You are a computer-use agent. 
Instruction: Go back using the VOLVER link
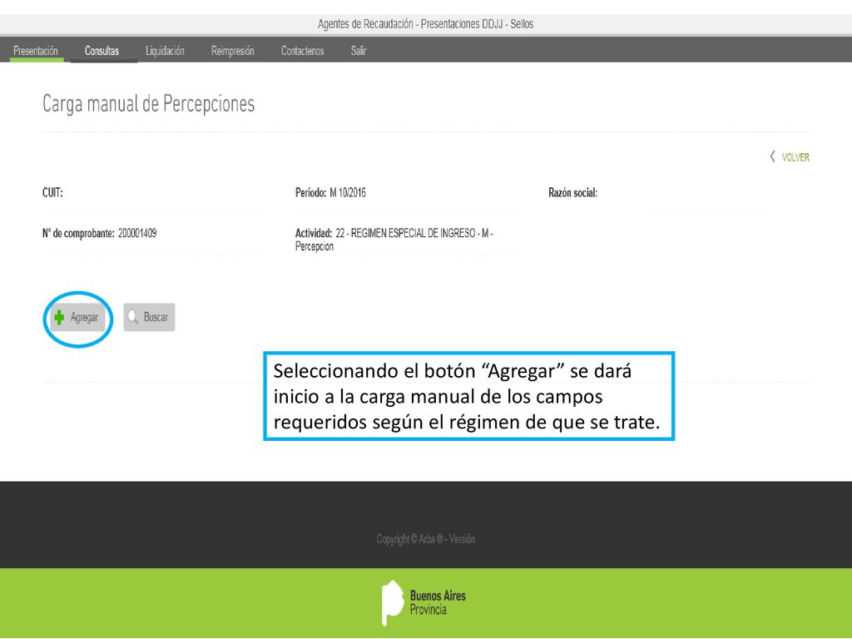(795, 157)
